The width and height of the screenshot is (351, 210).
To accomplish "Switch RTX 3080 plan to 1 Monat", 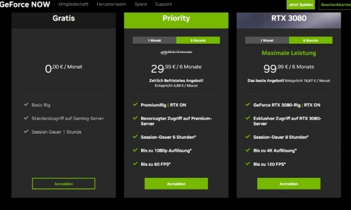I will pos(267,40).
